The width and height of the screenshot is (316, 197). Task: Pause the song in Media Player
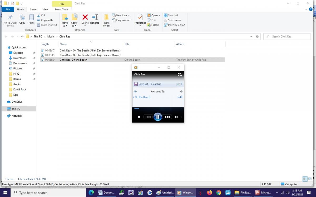click(157, 117)
